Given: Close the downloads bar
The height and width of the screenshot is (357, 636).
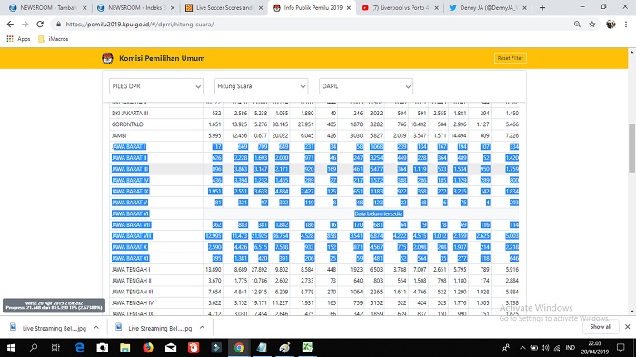Looking at the screenshot, I should pos(628,327).
